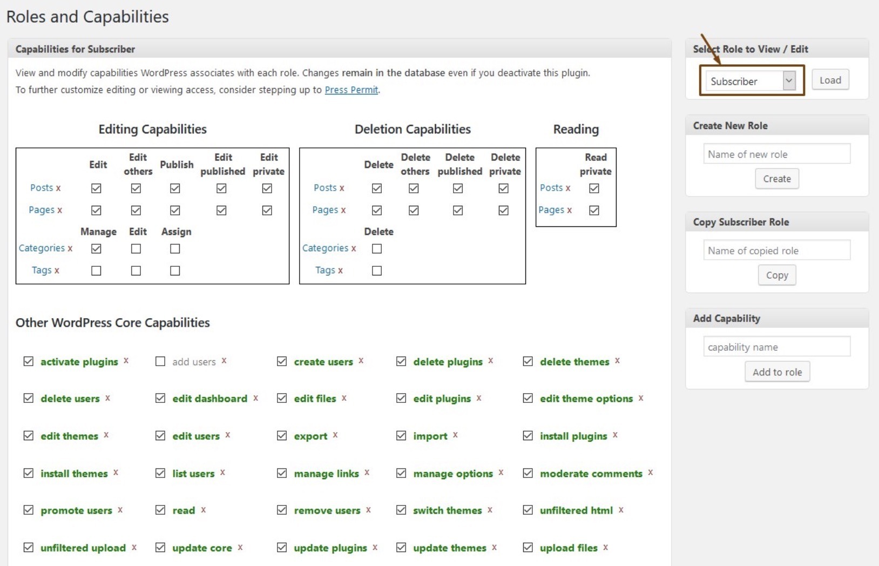
Task: Click the x next to create users
Action: click(361, 361)
